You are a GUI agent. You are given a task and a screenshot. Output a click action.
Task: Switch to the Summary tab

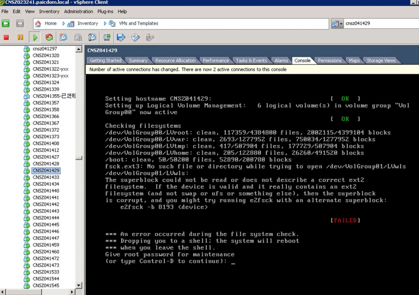click(138, 61)
